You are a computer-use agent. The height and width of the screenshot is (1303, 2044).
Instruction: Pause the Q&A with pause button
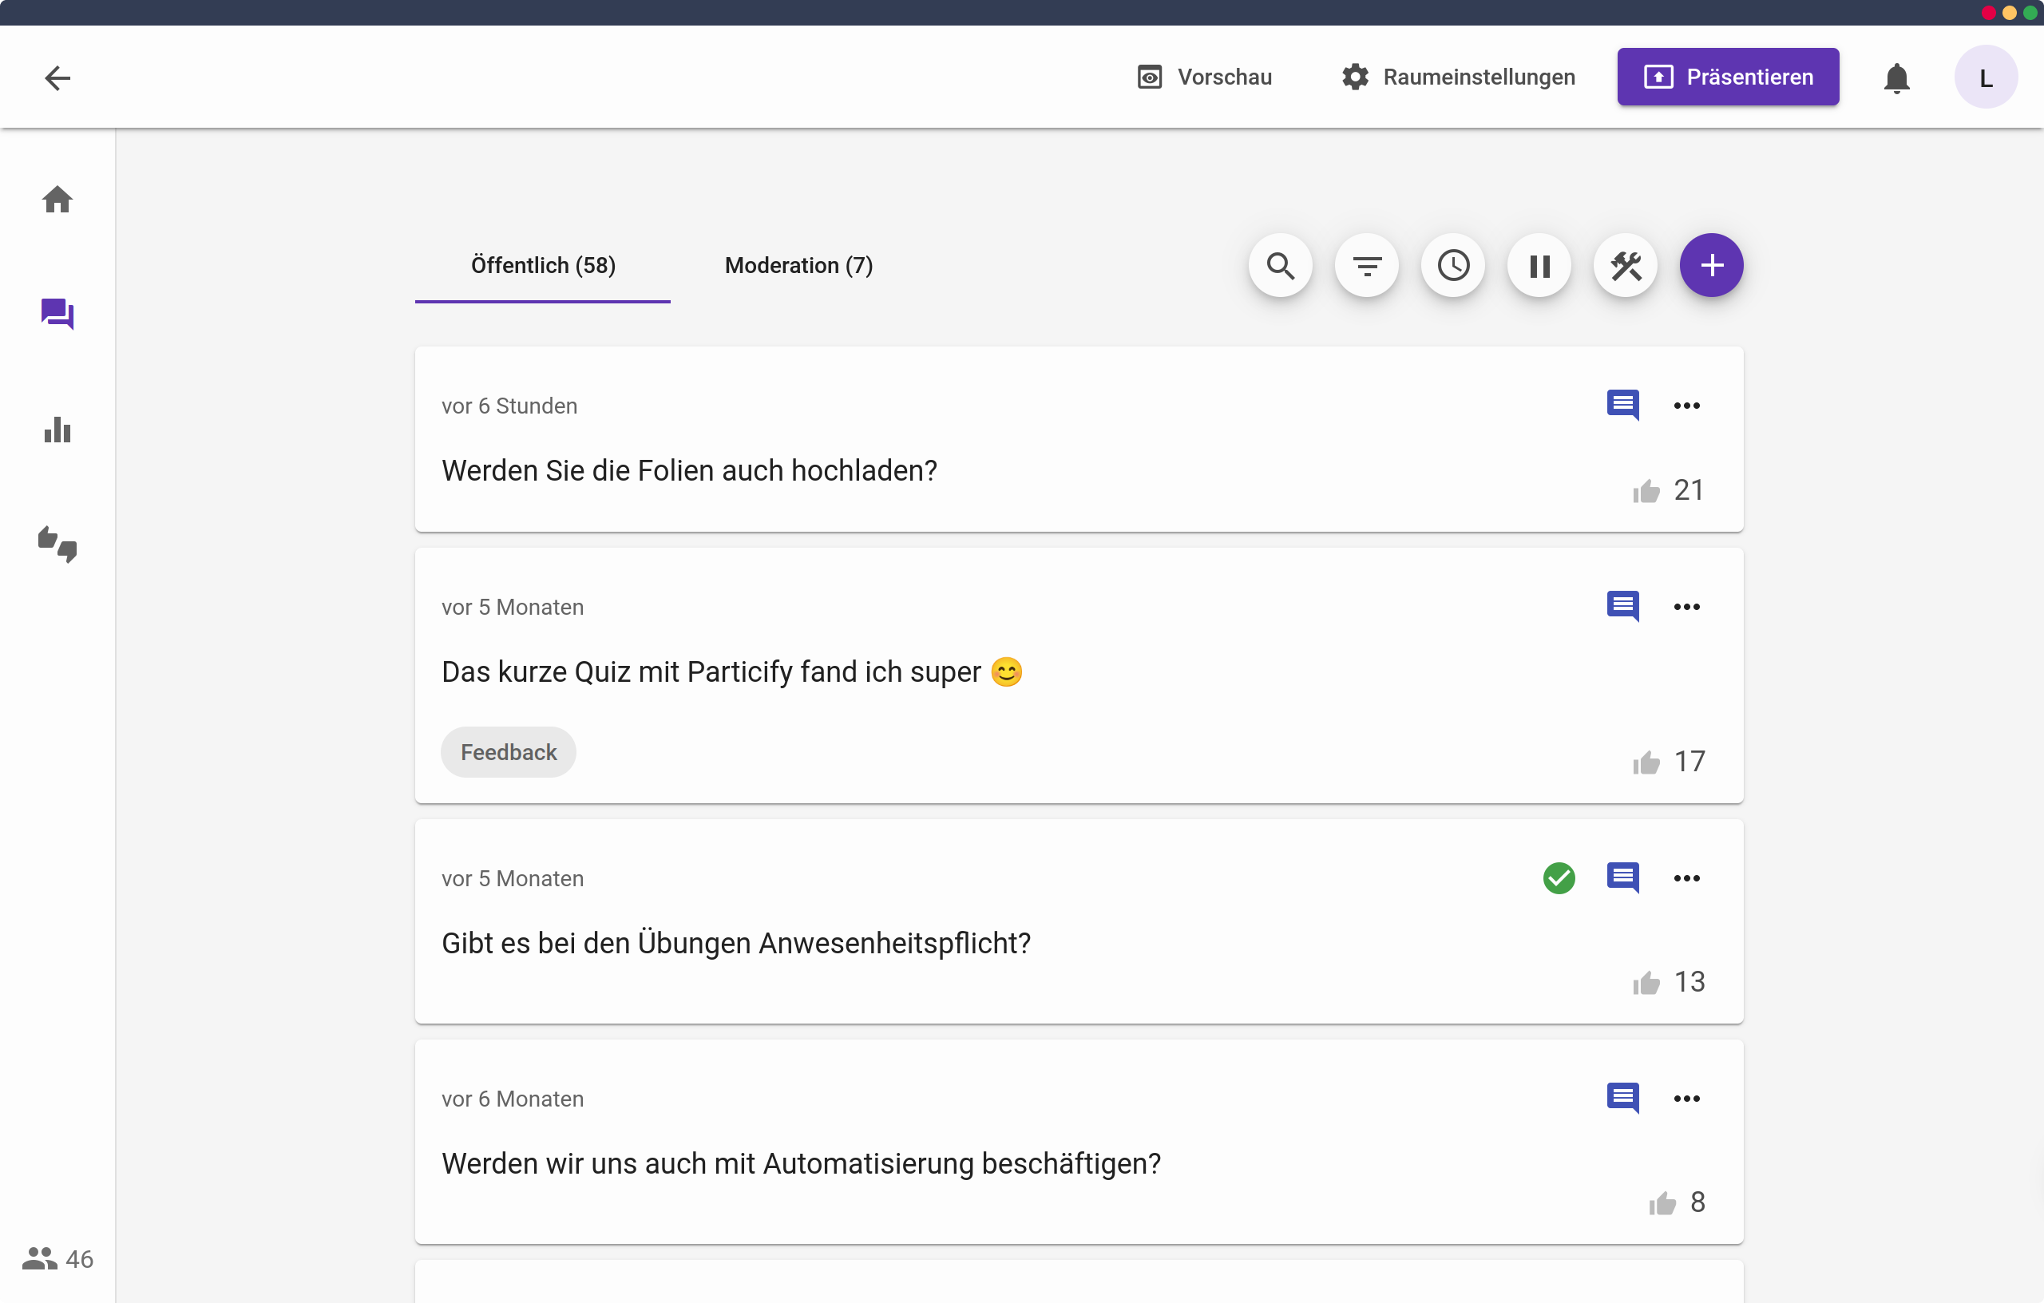[1539, 266]
